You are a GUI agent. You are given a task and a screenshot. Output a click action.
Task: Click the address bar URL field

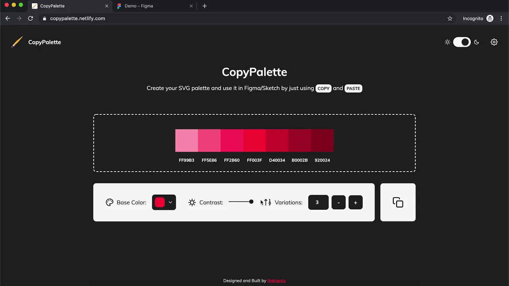(x=247, y=18)
